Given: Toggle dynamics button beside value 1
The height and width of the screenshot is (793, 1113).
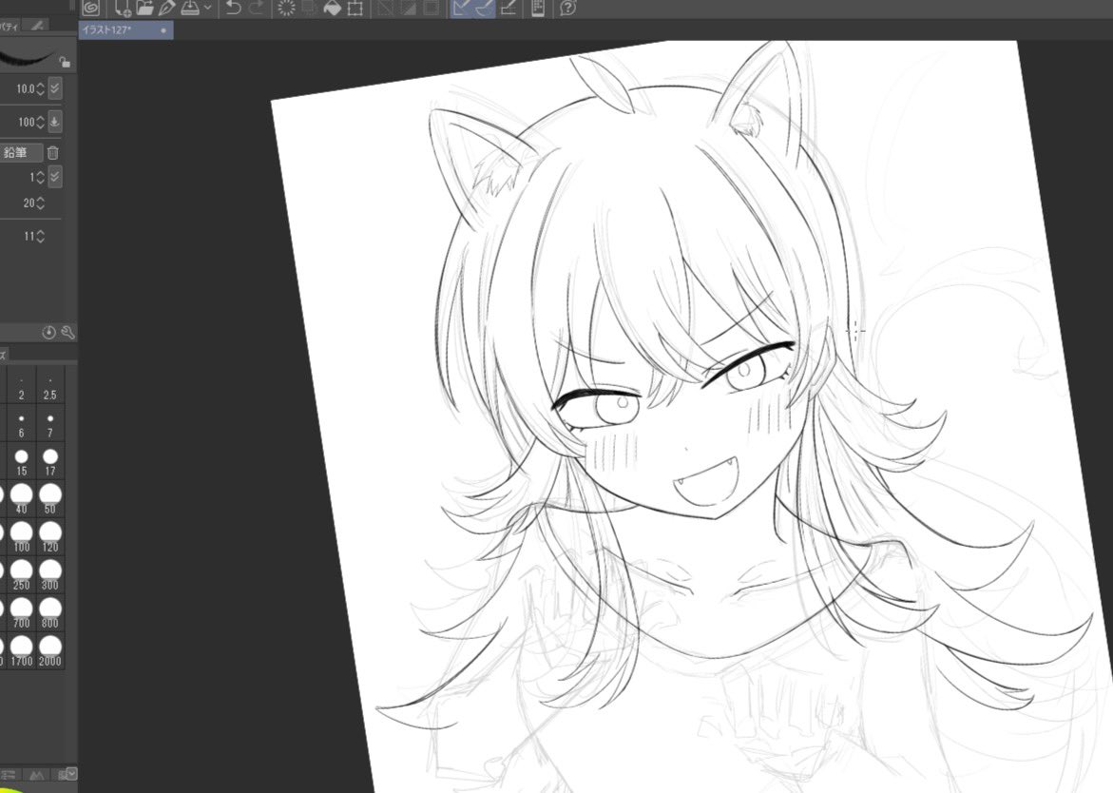Looking at the screenshot, I should pyautogui.click(x=55, y=177).
